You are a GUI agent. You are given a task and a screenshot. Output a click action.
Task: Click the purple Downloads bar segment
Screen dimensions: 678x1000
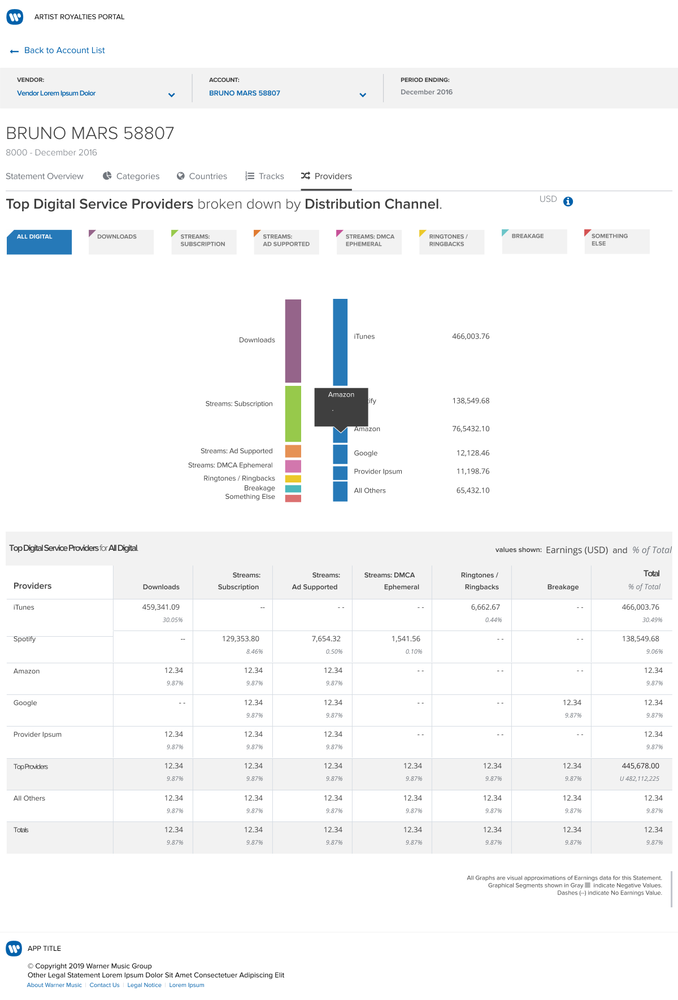pyautogui.click(x=293, y=341)
